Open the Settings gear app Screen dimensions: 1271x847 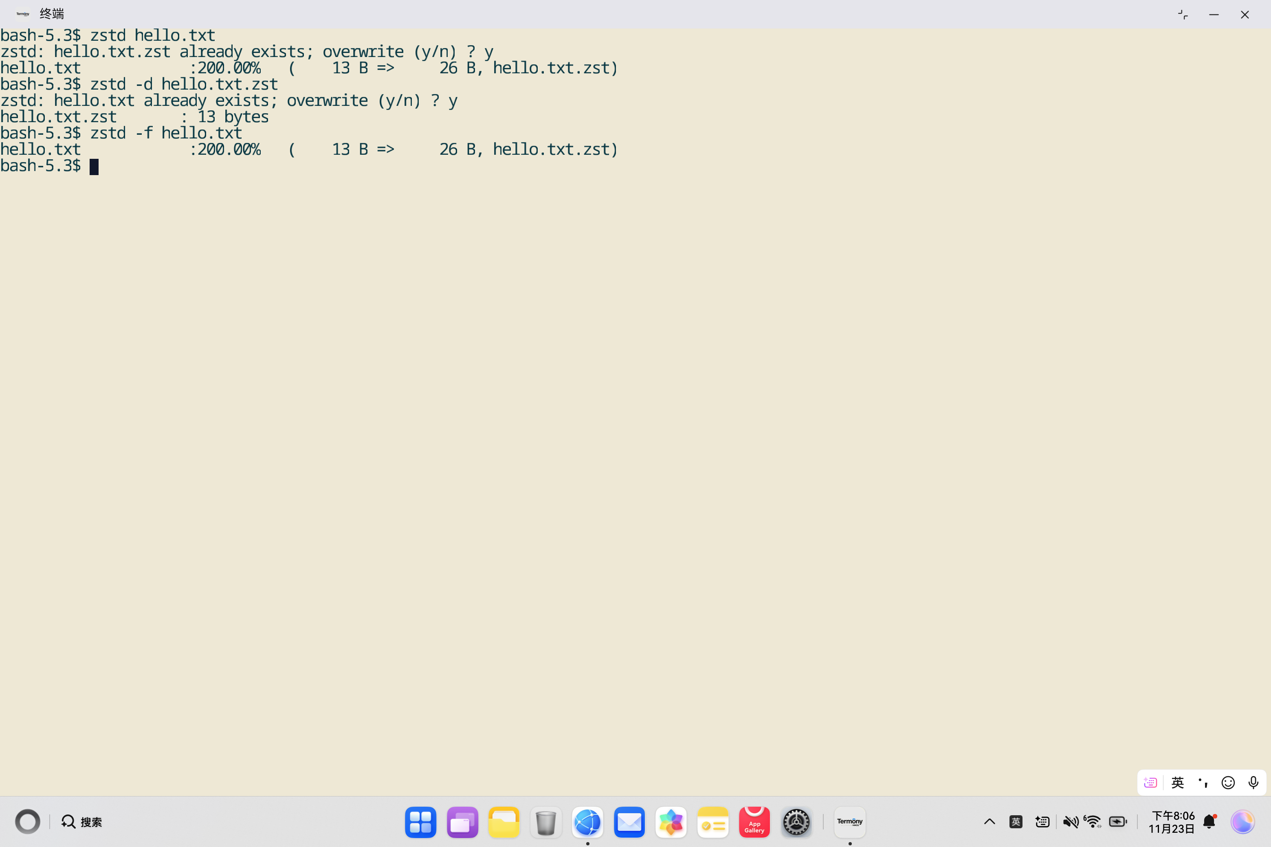point(796,822)
